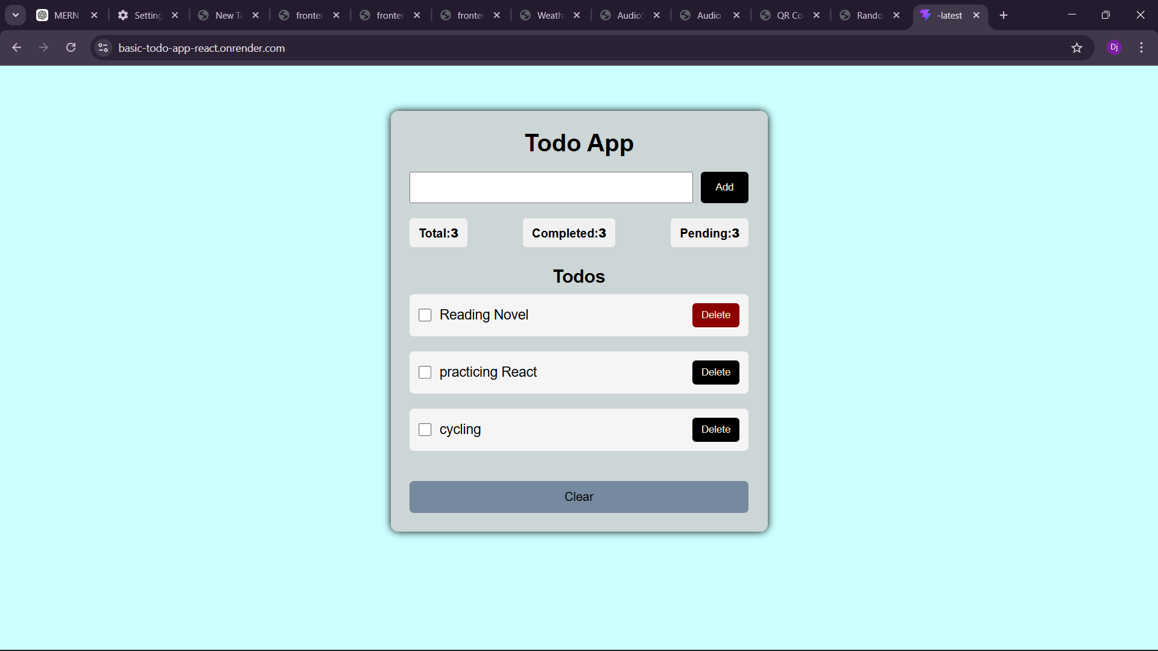Close the Weather tab
Screen dimensions: 1158x651
(x=577, y=16)
